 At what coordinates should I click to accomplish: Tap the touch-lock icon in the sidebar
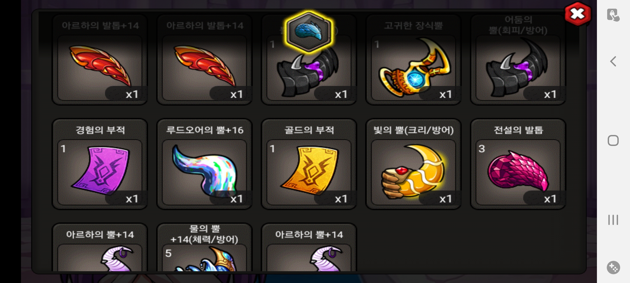click(x=613, y=15)
